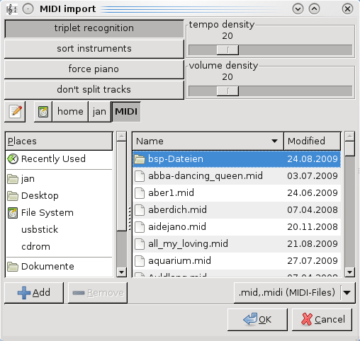Click the Places list scrollbar up arrow
Viewport: 360px width, 341px height.
(122, 137)
